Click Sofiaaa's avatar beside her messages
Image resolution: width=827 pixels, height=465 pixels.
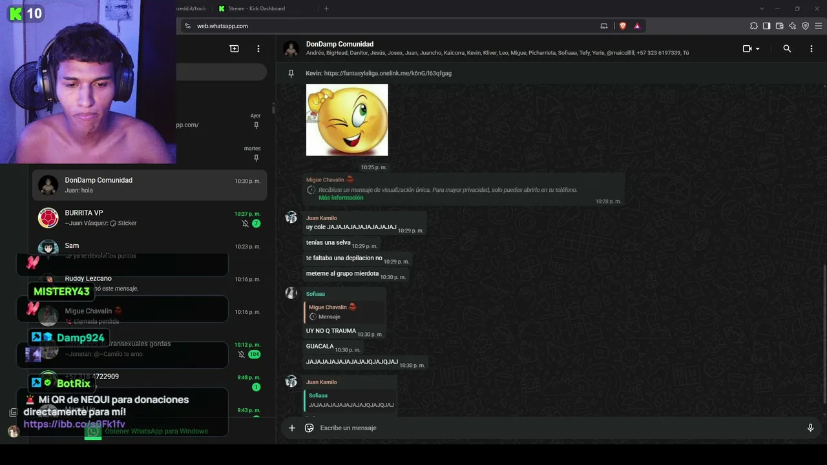[291, 293]
